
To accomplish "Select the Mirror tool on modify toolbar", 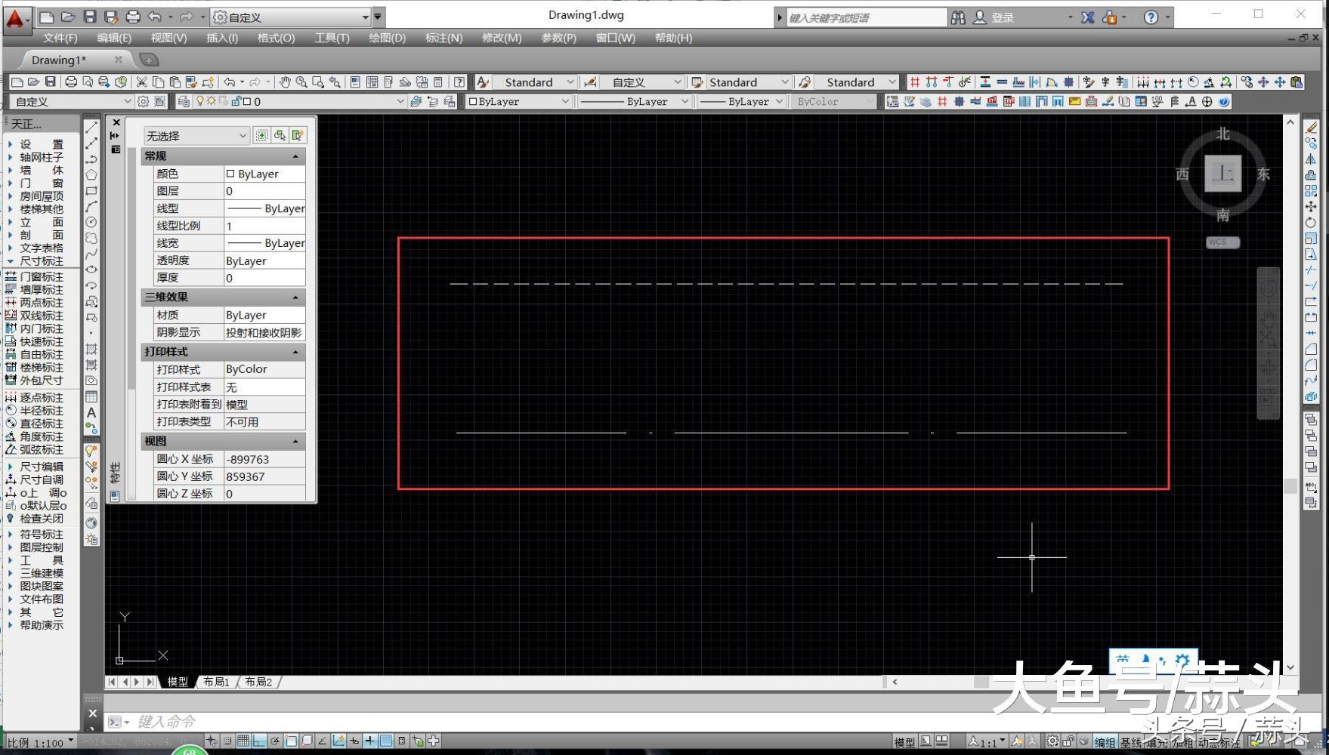I will (x=1311, y=159).
